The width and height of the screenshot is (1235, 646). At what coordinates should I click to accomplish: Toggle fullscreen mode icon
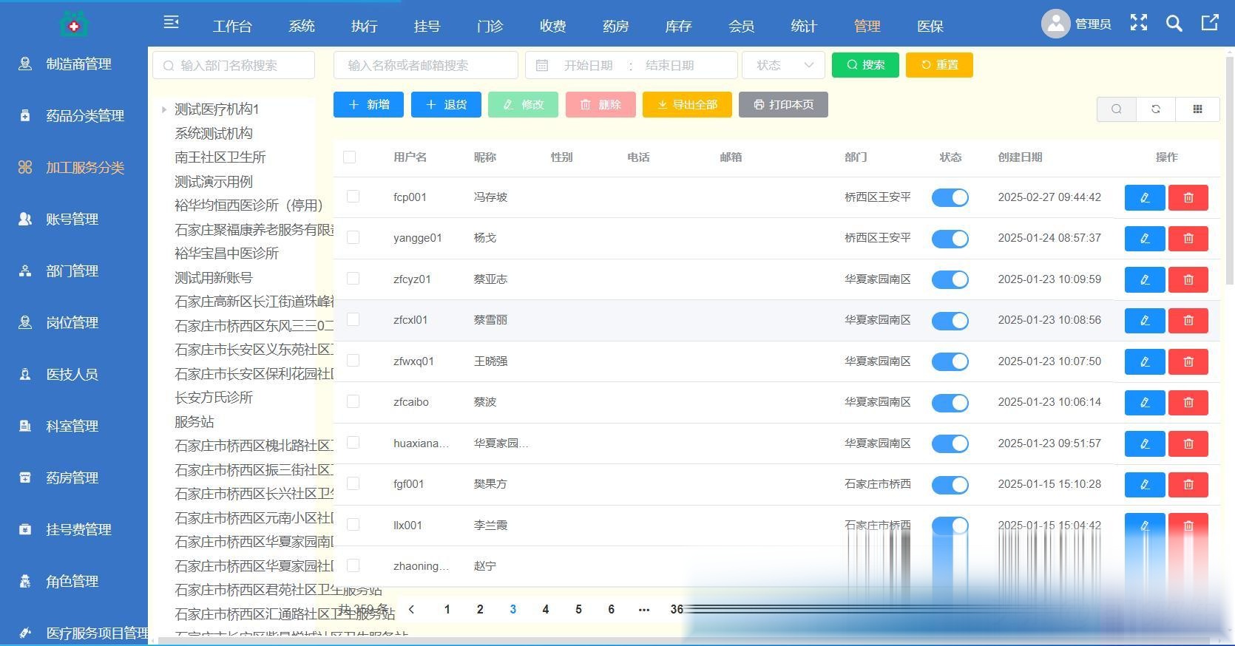point(1139,23)
